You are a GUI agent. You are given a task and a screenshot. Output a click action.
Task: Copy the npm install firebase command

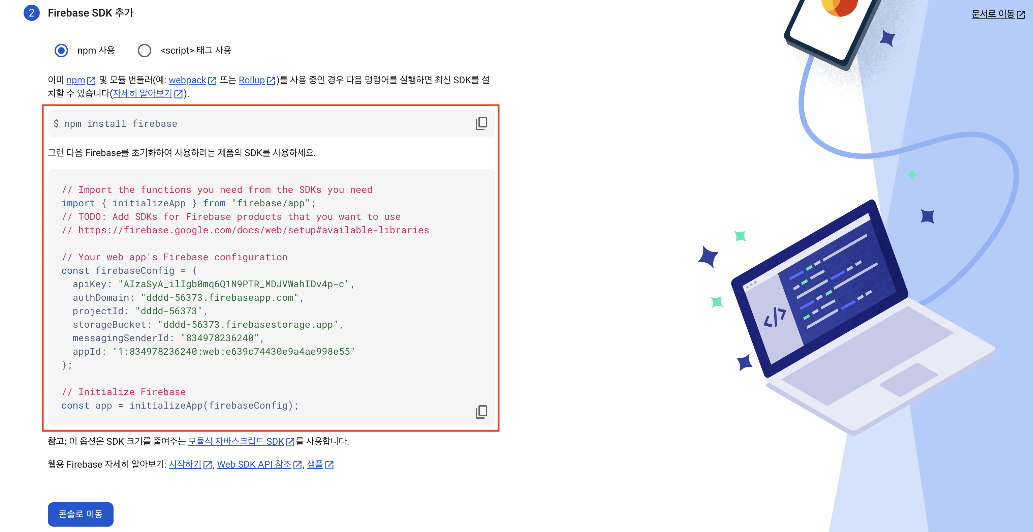tap(481, 123)
